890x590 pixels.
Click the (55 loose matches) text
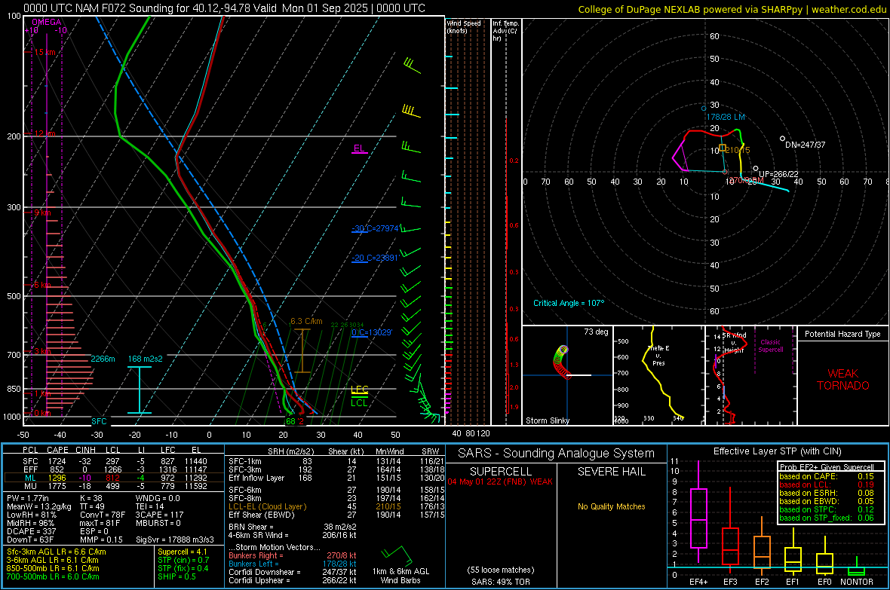tap(501, 570)
